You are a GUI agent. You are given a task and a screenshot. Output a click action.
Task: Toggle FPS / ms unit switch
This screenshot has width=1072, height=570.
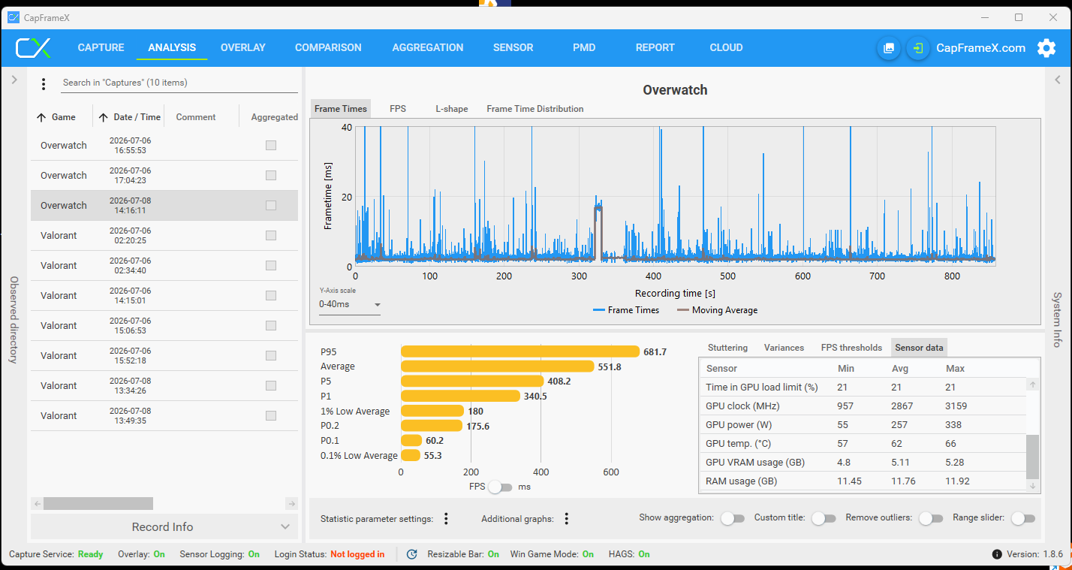pyautogui.click(x=500, y=487)
